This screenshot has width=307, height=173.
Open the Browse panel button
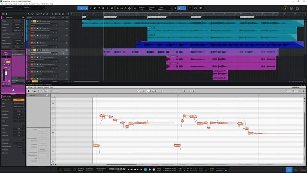(x=303, y=170)
